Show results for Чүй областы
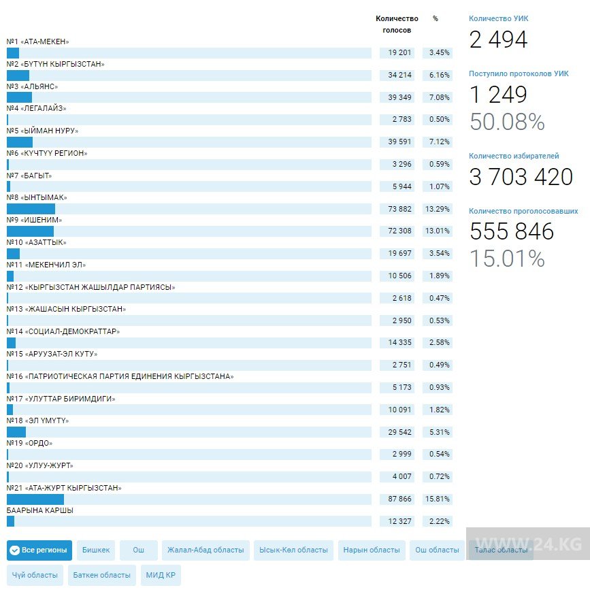 pyautogui.click(x=35, y=575)
